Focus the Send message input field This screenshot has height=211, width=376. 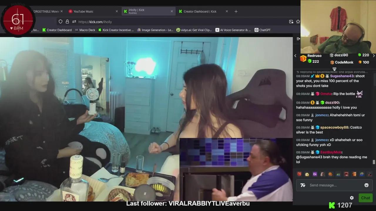point(334,185)
